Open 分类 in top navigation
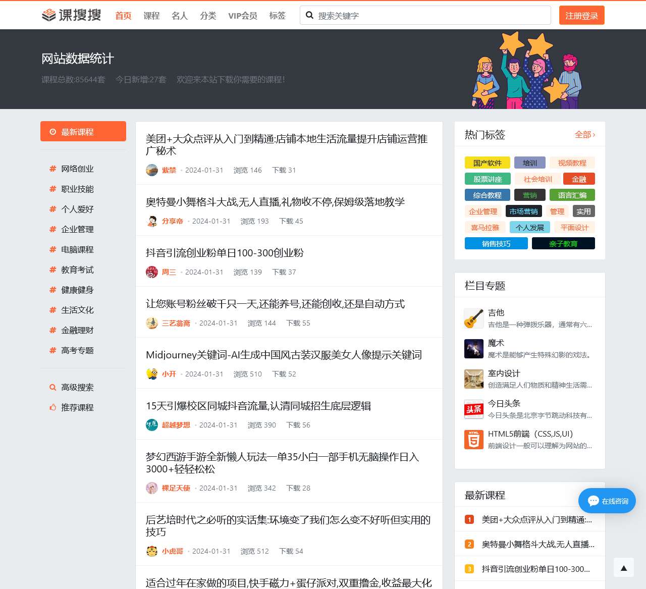 coord(208,16)
